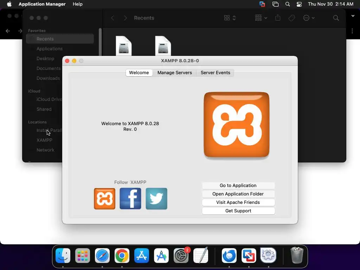Click Finder forward navigation arrow
This screenshot has height=270, width=360.
coord(125,18)
